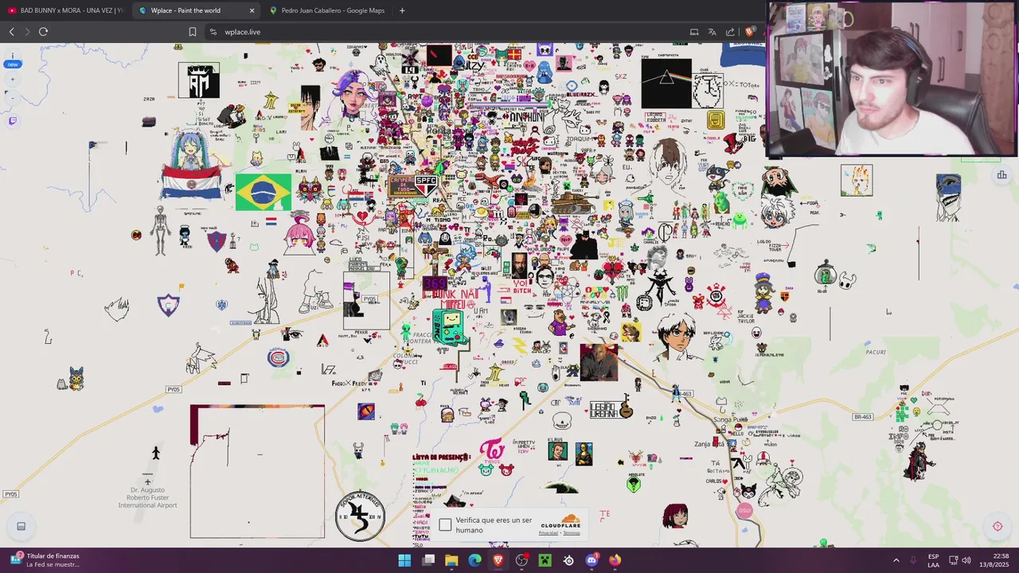Open File Explorer from the taskbar
Screen dimensions: 1019x573
pyautogui.click(x=451, y=560)
